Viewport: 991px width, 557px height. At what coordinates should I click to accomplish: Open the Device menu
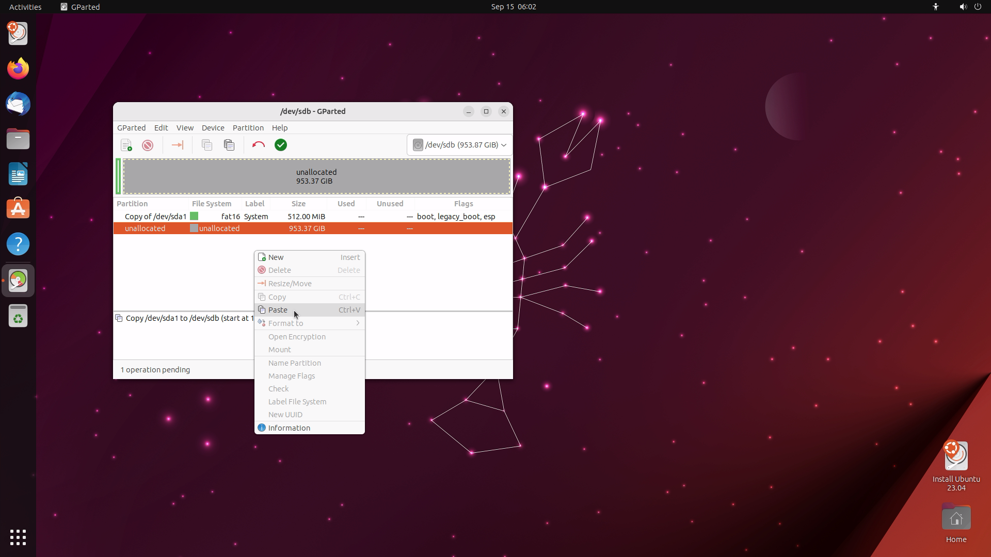pyautogui.click(x=213, y=128)
